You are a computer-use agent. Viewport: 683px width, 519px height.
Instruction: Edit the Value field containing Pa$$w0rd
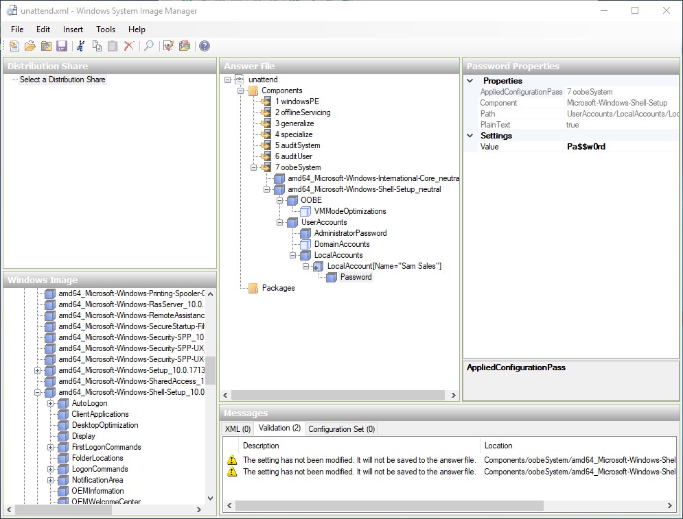point(622,147)
